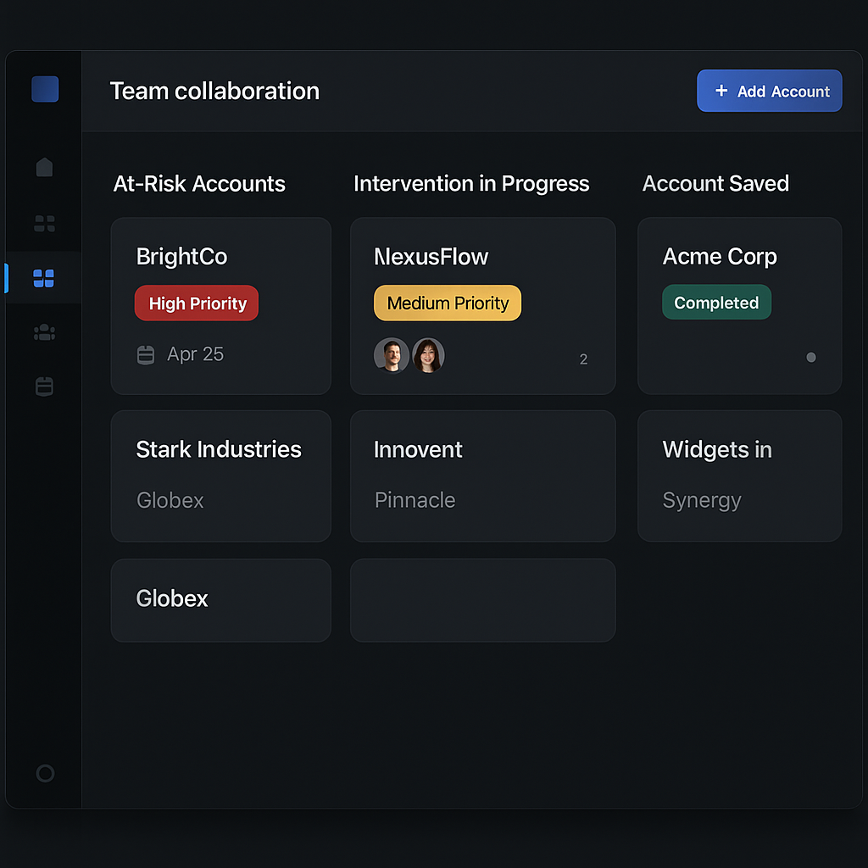
Task: Click the At-Risk Accounts column header
Action: point(199,184)
